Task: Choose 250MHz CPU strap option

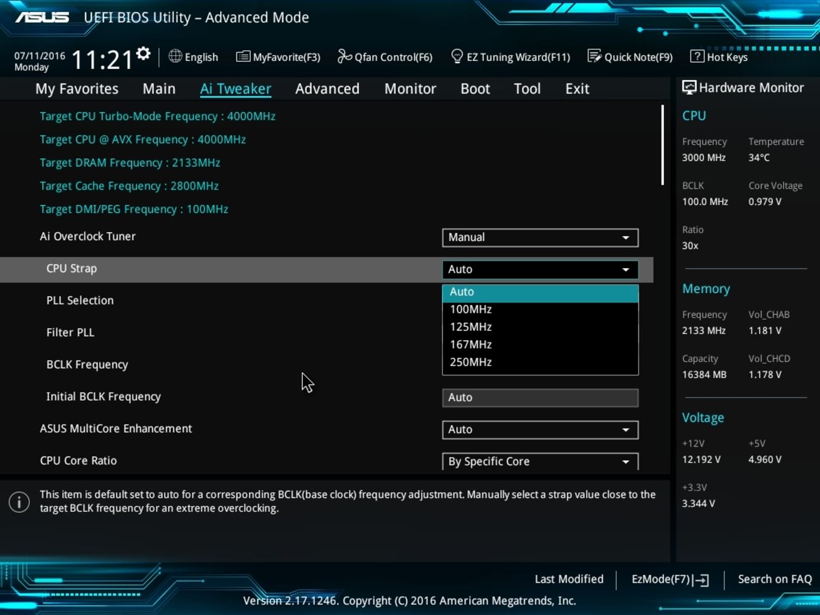Action: point(540,362)
